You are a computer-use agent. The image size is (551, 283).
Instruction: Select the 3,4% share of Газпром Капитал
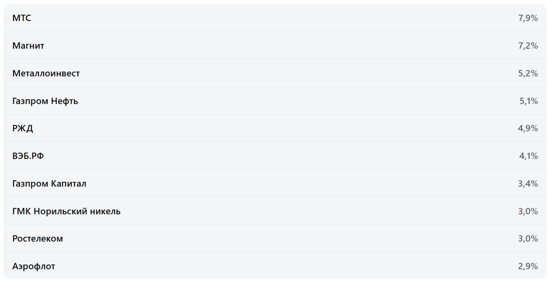(x=528, y=183)
